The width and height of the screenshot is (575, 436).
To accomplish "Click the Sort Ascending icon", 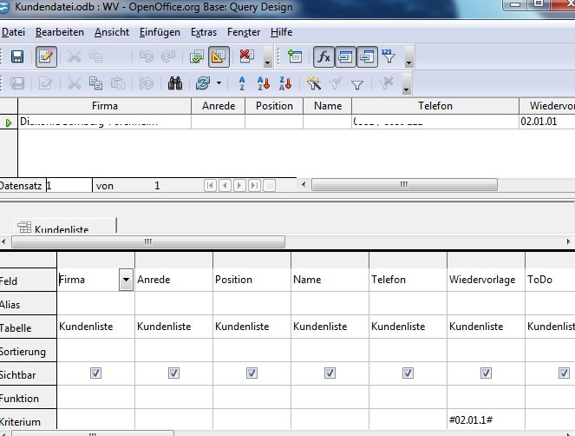I will coord(242,83).
